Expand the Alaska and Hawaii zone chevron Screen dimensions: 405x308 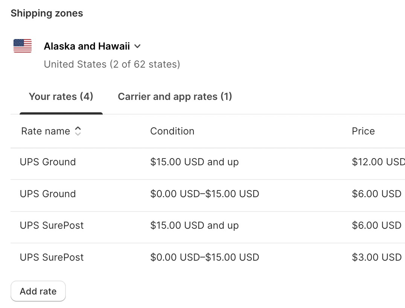(x=138, y=47)
